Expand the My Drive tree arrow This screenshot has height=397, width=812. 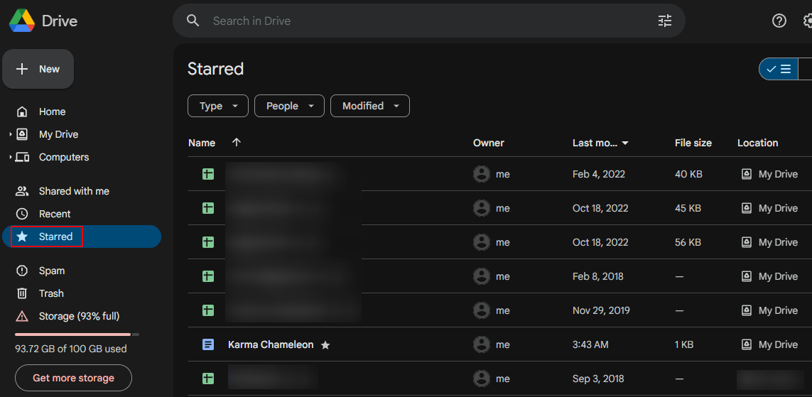point(11,134)
